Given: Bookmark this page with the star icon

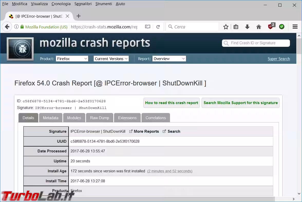Looking at the screenshot, I should coord(225,27).
